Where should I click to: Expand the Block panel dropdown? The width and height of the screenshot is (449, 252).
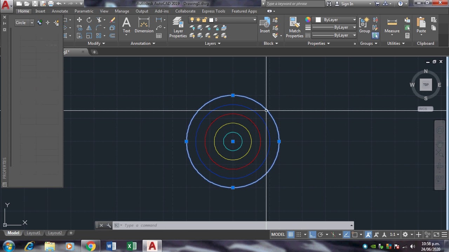(271, 43)
